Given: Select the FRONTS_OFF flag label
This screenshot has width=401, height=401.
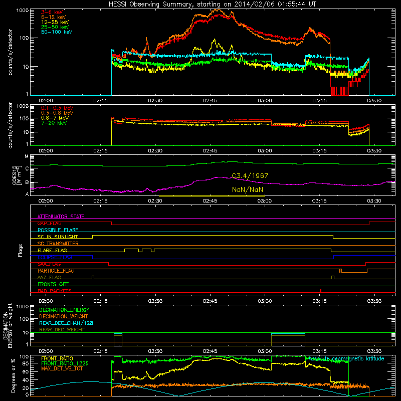Looking at the screenshot, I should pos(53,284).
